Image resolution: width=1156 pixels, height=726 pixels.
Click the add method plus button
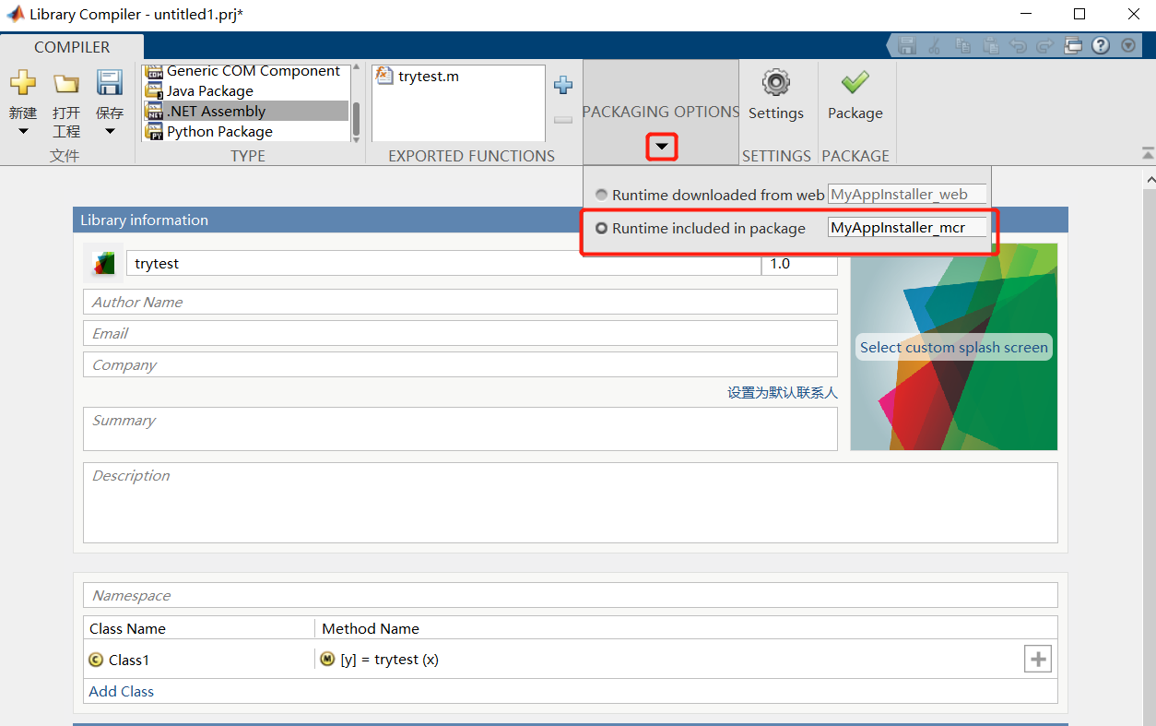(1038, 660)
